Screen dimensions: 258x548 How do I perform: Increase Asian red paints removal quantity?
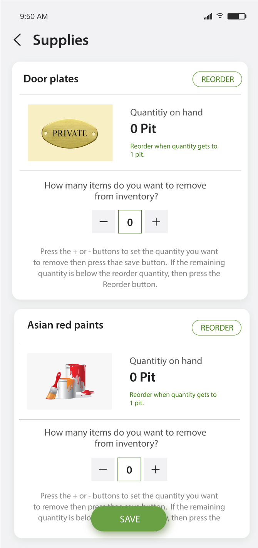(156, 469)
